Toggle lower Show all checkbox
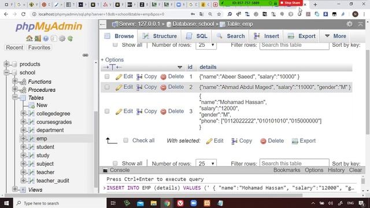Screen dimensions: 370x208 [115, 163]
